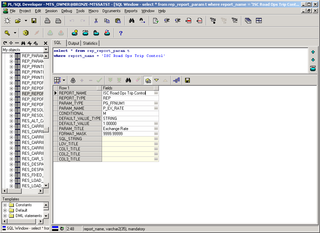Viewport: 320px width, 233px height.
Task: Click the save results diskette in grid toolbar
Action: [x=187, y=80]
